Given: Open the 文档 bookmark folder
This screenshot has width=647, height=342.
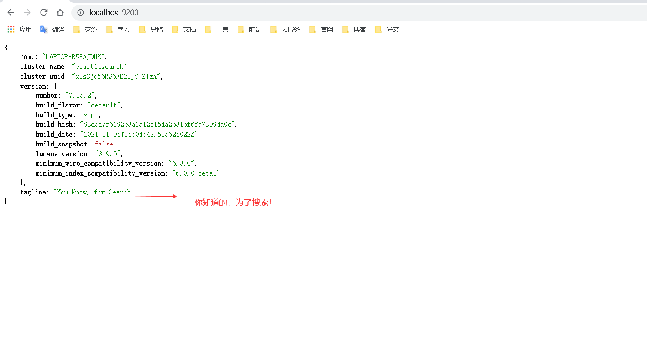Looking at the screenshot, I should pos(184,30).
